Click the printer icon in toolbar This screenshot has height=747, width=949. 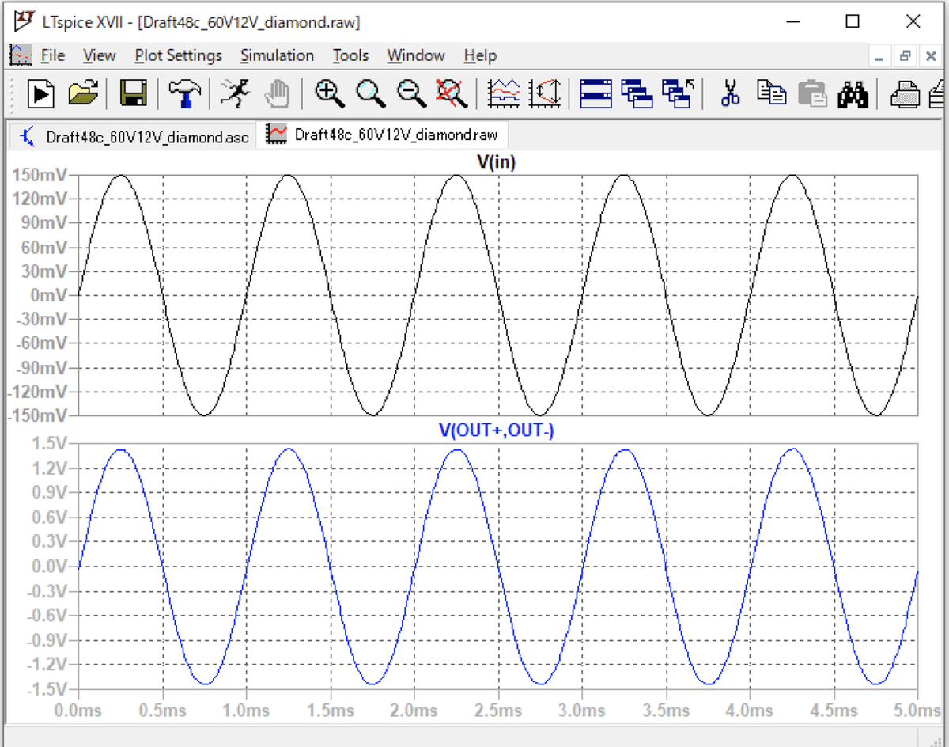(x=905, y=94)
